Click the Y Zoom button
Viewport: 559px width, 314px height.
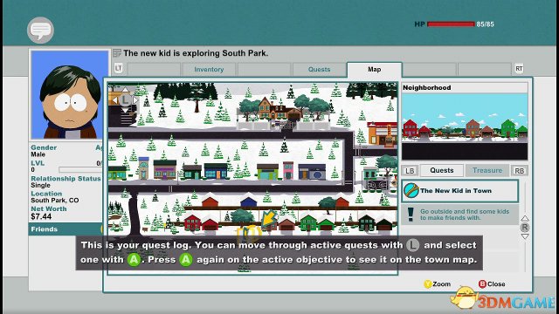tap(438, 283)
